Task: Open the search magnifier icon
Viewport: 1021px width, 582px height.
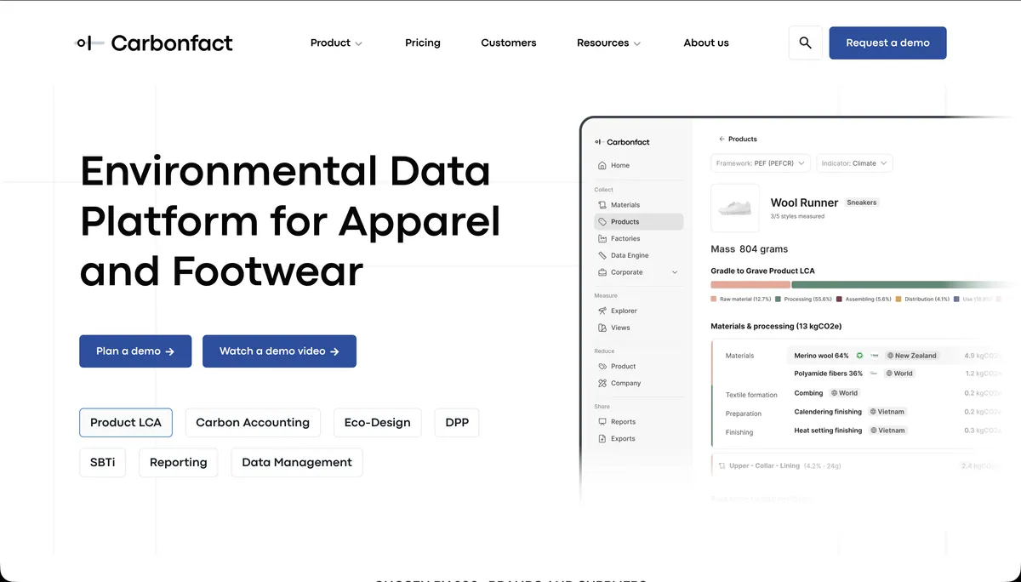Action: [805, 43]
